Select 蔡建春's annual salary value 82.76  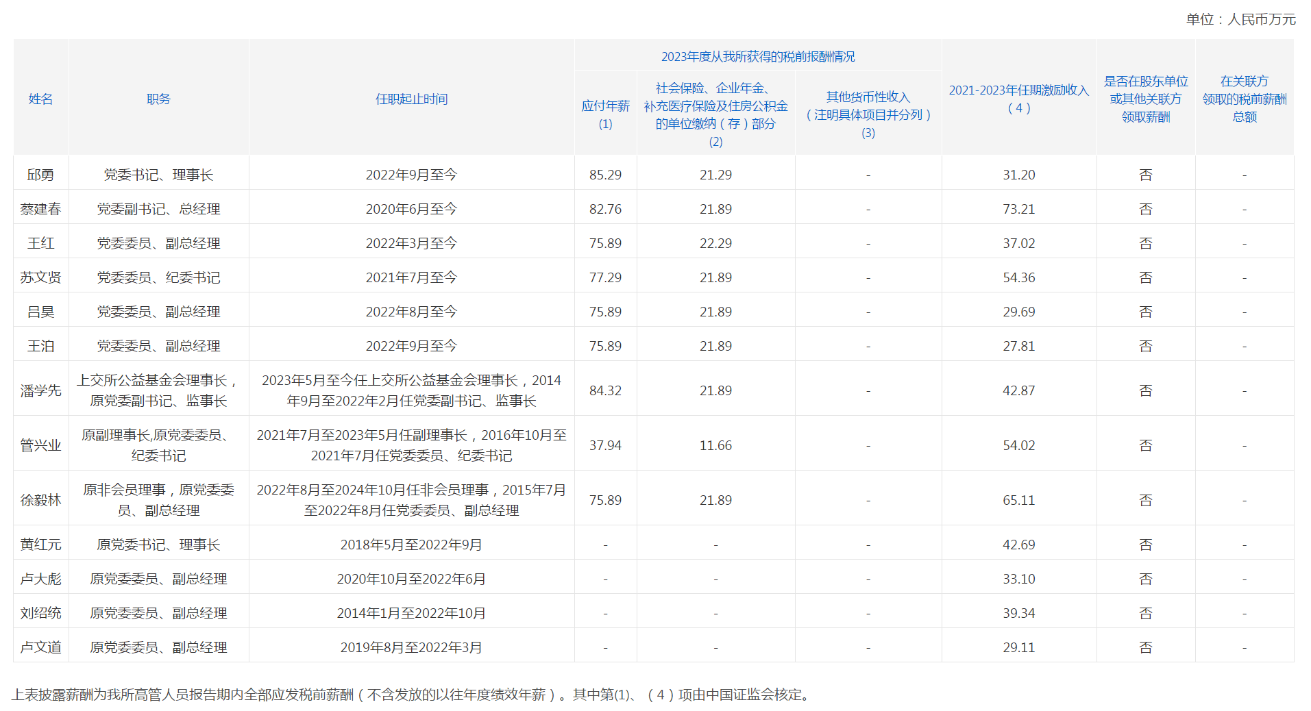(x=605, y=209)
